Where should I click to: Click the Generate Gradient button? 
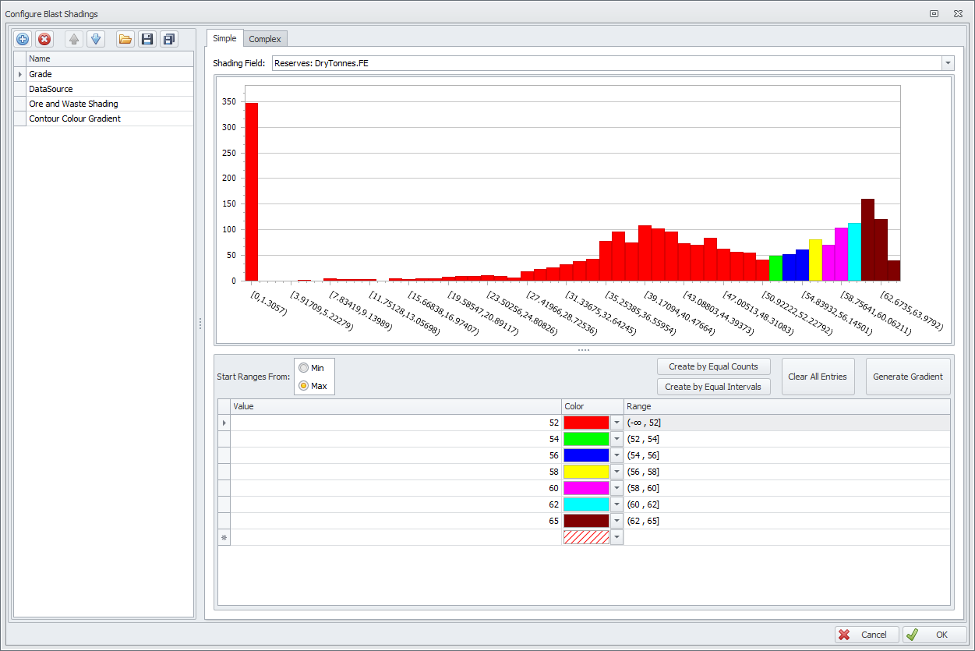[x=907, y=377]
